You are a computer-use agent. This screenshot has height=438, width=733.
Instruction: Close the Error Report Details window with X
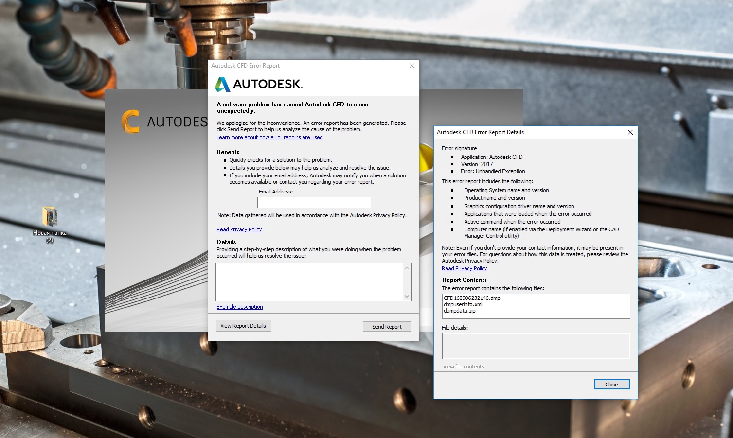630,132
